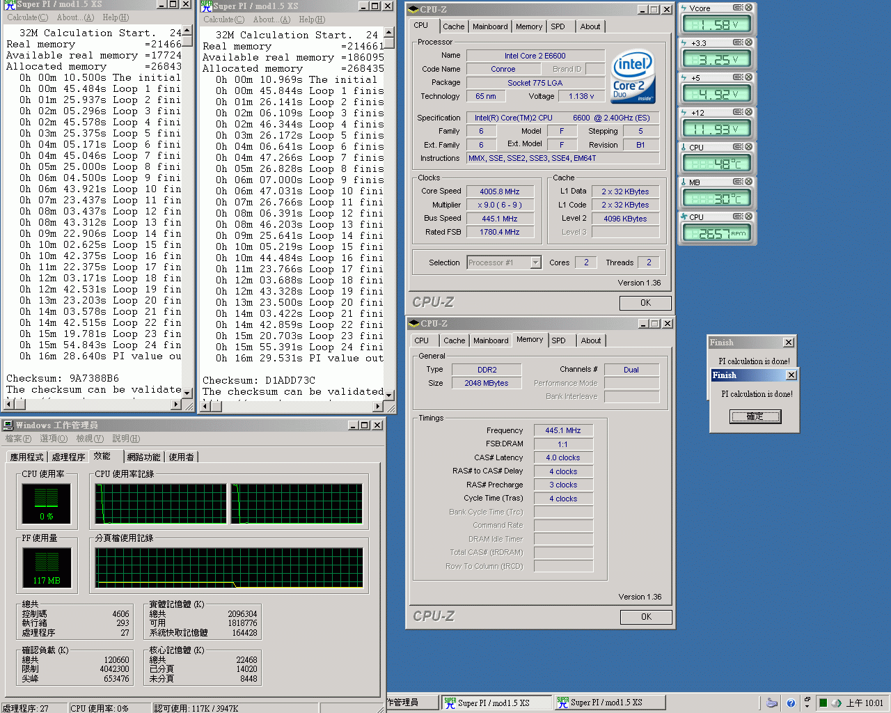Click the green CPU usage tray icon
891x713 pixels.
pyautogui.click(x=823, y=703)
